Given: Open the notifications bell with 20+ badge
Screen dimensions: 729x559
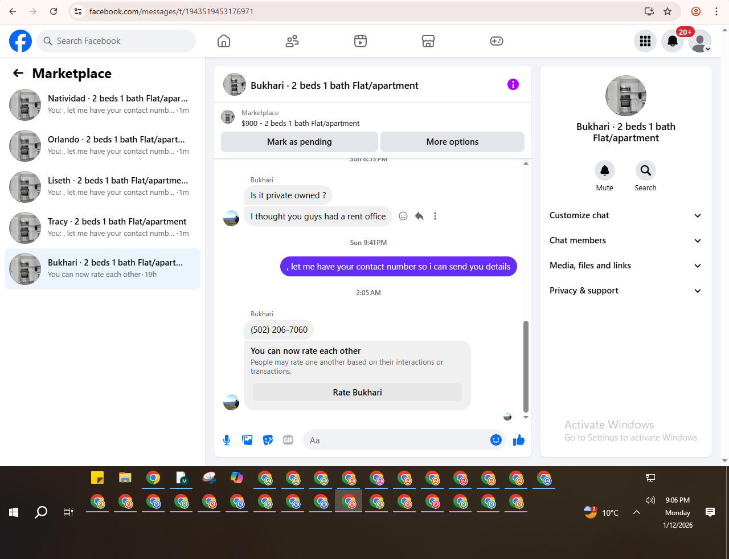Looking at the screenshot, I should [x=673, y=41].
